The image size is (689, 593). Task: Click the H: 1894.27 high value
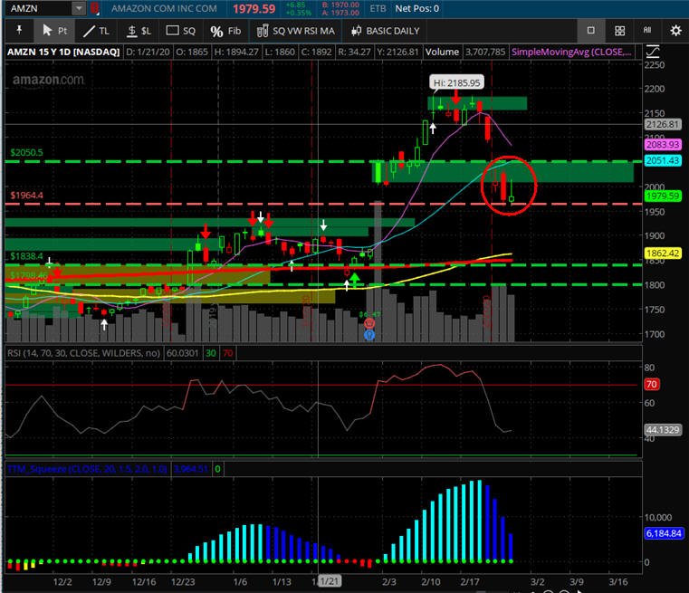click(x=236, y=52)
